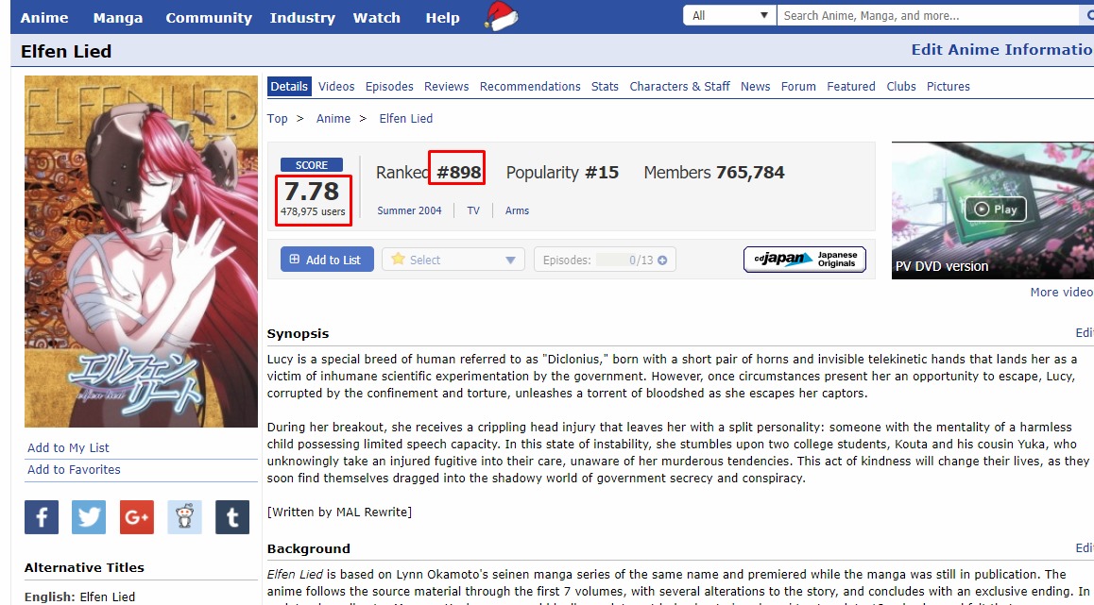Click the Elfen Lied cover image
This screenshot has width=1094, height=605.
[x=141, y=251]
